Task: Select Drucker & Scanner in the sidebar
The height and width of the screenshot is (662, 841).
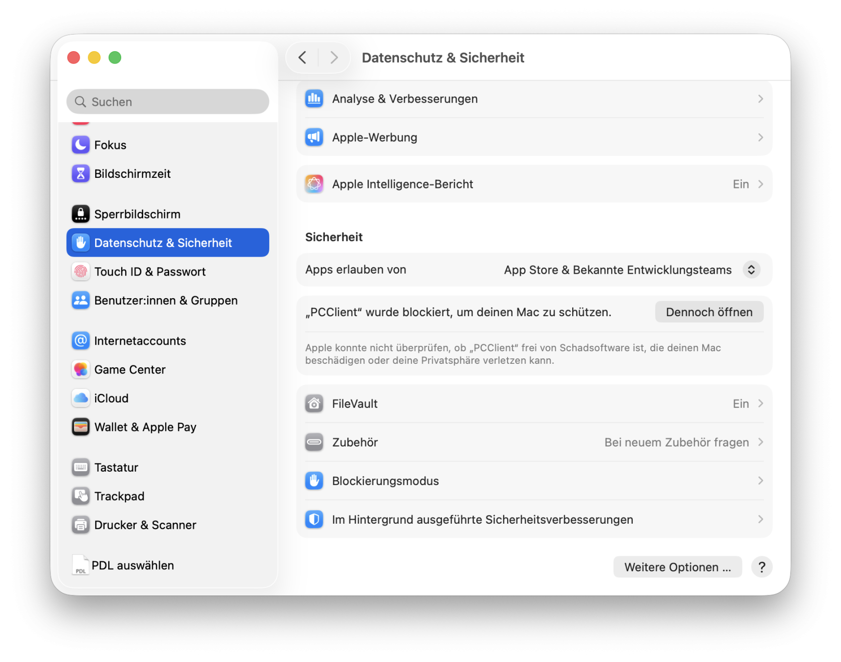Action: (168, 525)
